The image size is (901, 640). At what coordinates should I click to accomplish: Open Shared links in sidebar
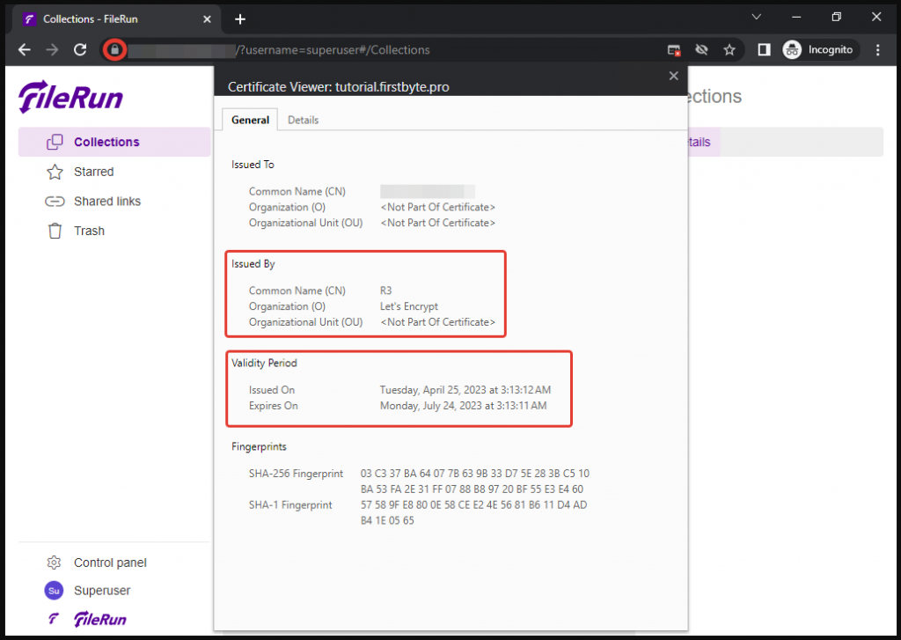pos(106,201)
